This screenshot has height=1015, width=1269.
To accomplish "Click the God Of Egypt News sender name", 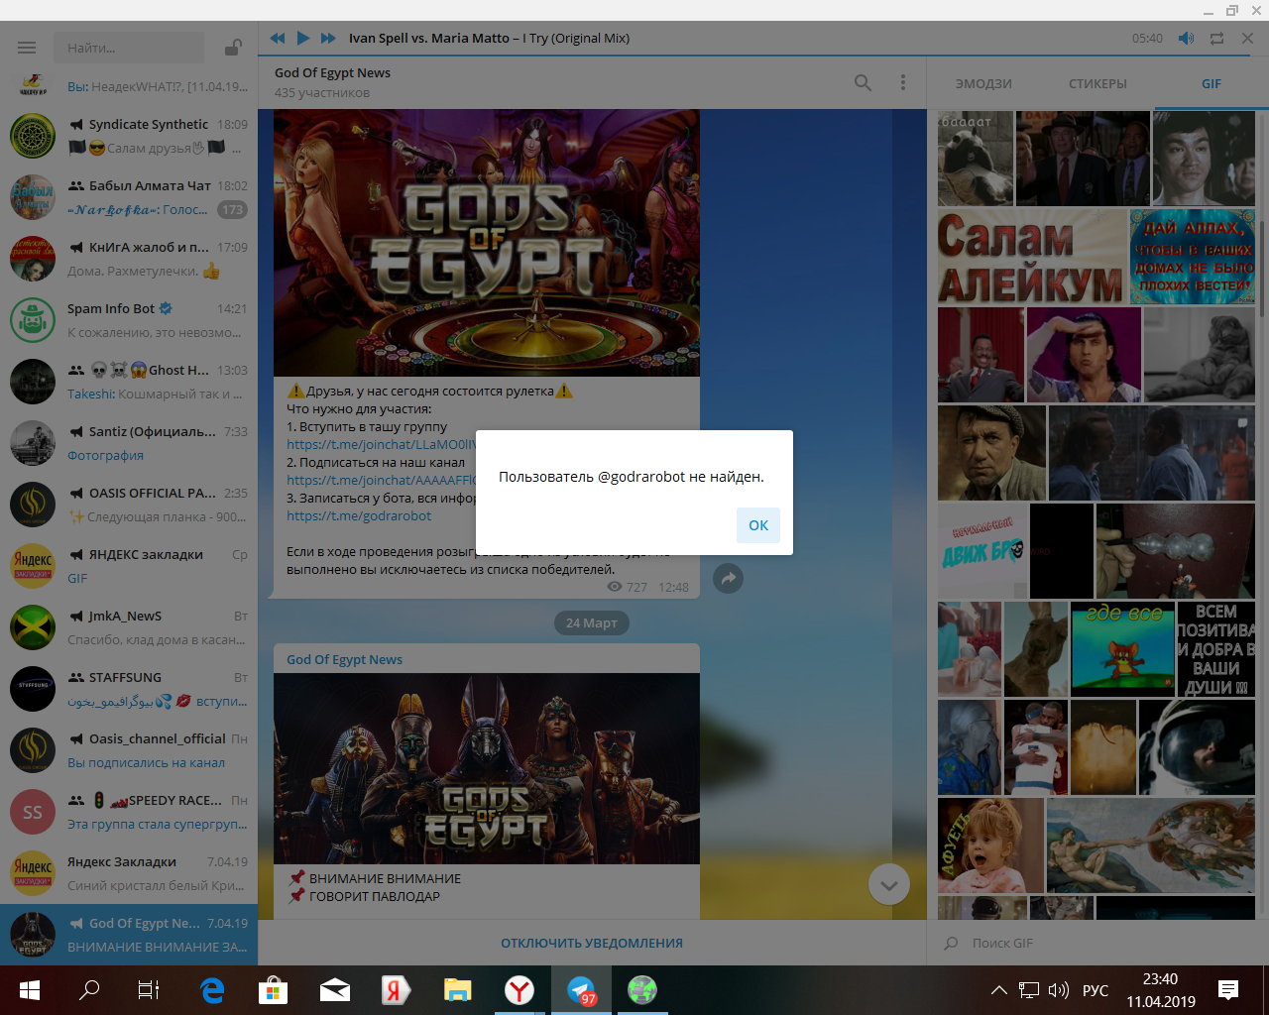I will coord(344,659).
